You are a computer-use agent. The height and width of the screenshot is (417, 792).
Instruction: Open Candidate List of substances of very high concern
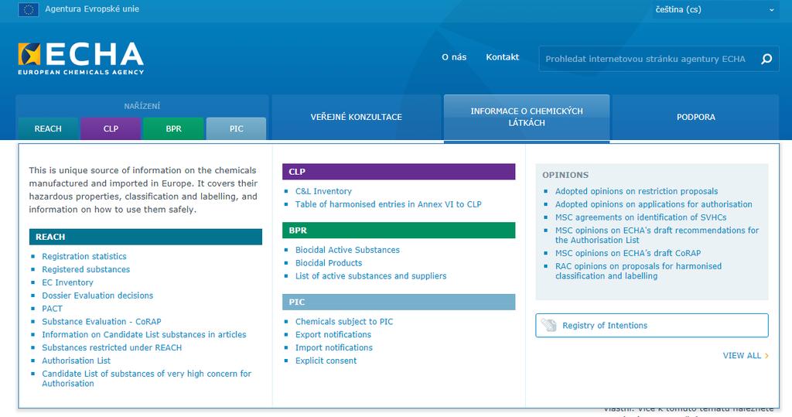click(x=146, y=378)
